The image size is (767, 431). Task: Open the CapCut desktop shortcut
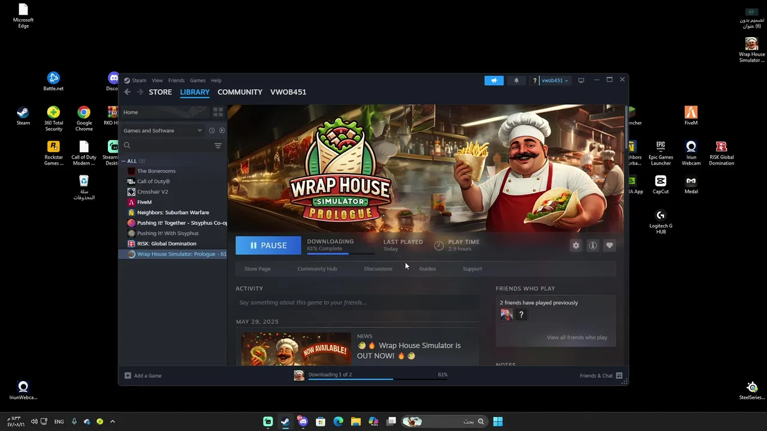(x=660, y=184)
